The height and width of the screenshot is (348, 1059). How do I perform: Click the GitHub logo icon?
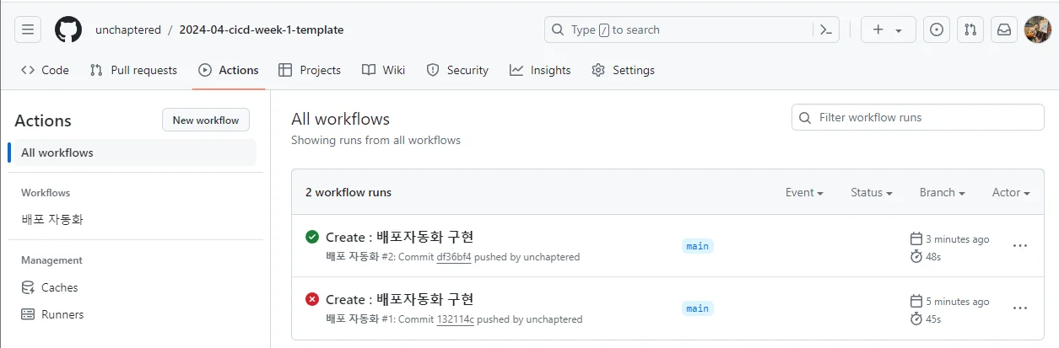tap(68, 29)
